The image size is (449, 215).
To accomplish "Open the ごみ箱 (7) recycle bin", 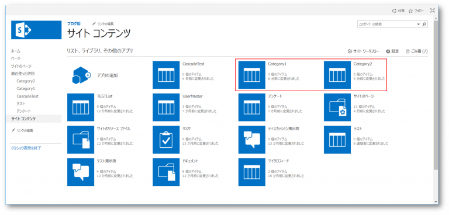I will pyautogui.click(x=417, y=51).
